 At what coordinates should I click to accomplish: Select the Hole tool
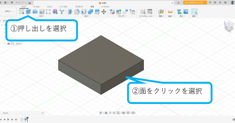[42, 12]
